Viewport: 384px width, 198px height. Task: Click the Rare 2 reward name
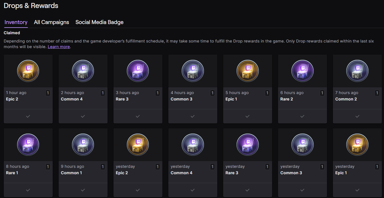click(x=287, y=99)
